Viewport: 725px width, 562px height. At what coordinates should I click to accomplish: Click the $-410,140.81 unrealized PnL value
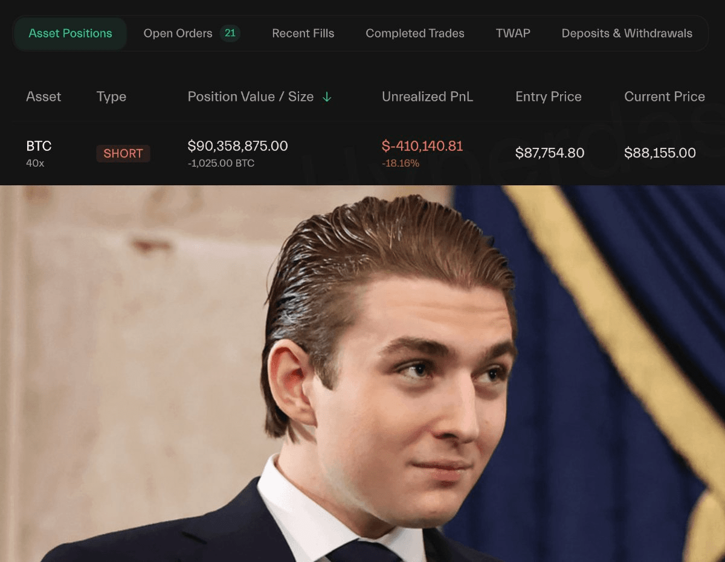tap(422, 145)
